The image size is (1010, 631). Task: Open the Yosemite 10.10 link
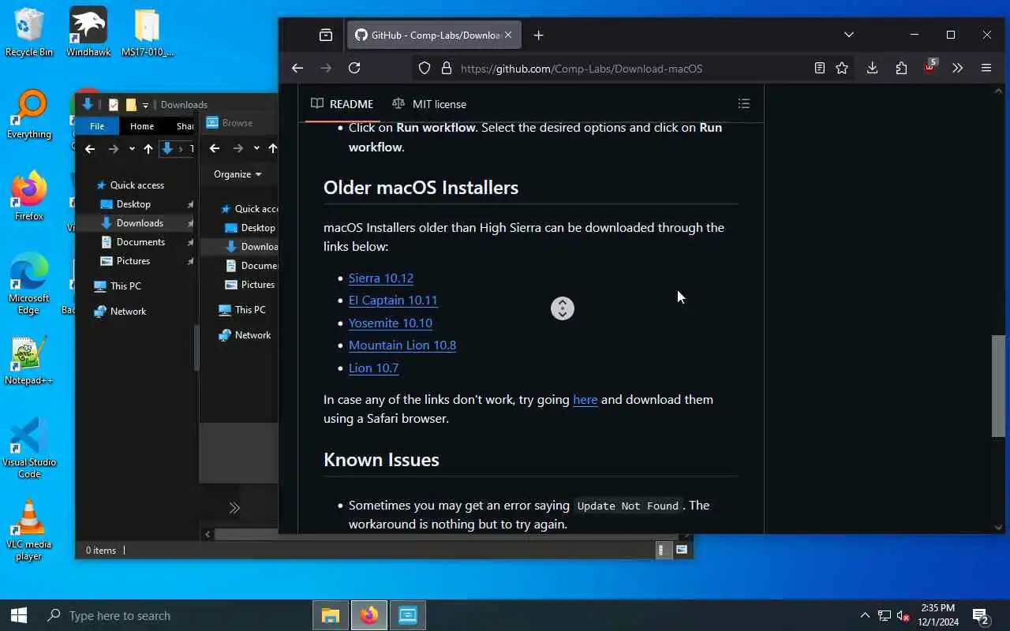pyautogui.click(x=391, y=323)
